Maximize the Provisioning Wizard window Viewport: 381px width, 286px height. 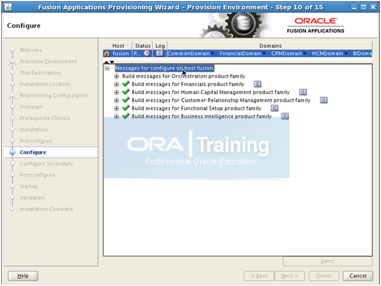[x=363, y=7]
